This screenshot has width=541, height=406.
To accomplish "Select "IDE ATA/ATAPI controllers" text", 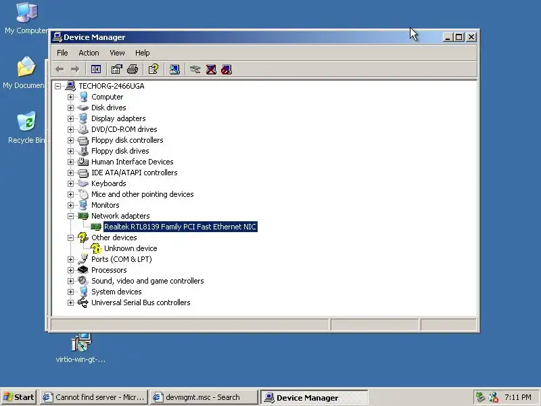I will coord(134,173).
